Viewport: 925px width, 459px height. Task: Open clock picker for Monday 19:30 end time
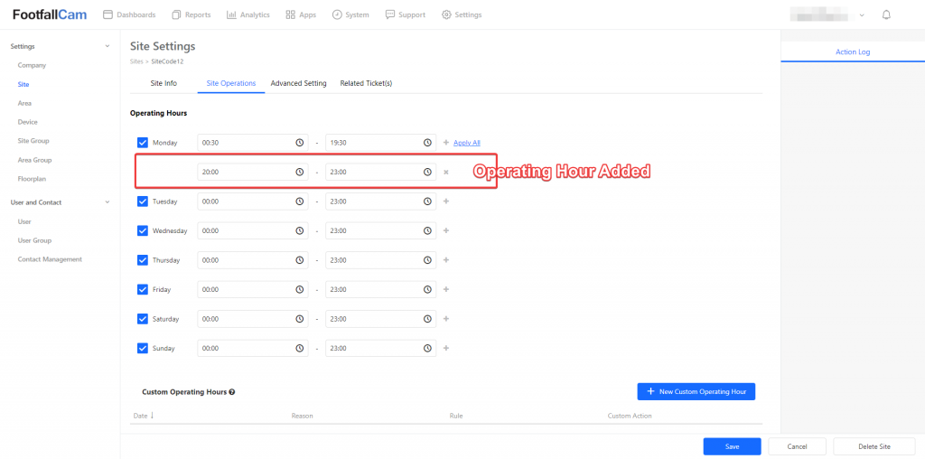click(427, 143)
